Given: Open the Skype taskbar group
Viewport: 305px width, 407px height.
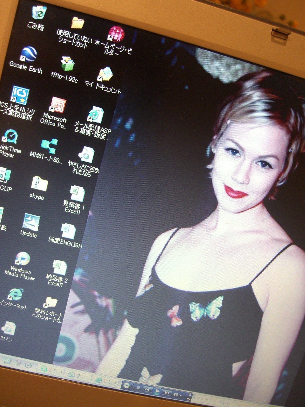Looking at the screenshot, I should (x=50, y=370).
